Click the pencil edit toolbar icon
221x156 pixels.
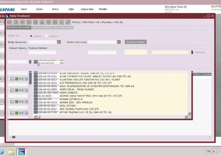(68, 22)
